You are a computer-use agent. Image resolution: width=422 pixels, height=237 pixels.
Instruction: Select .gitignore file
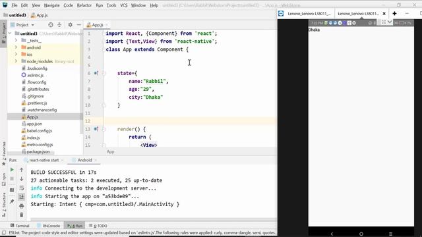pos(35,96)
